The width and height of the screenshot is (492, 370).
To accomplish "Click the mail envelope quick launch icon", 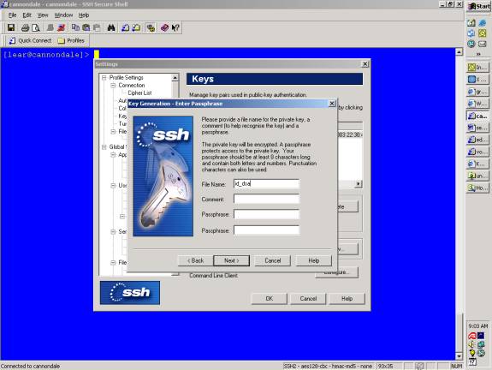I will click(483, 44).
